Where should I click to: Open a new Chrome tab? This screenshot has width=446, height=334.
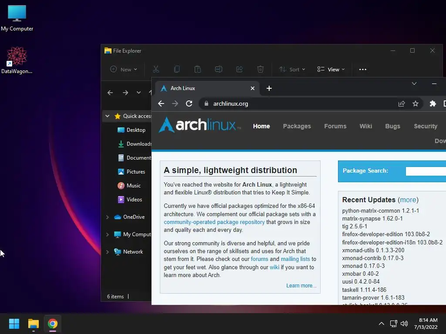coord(269,88)
